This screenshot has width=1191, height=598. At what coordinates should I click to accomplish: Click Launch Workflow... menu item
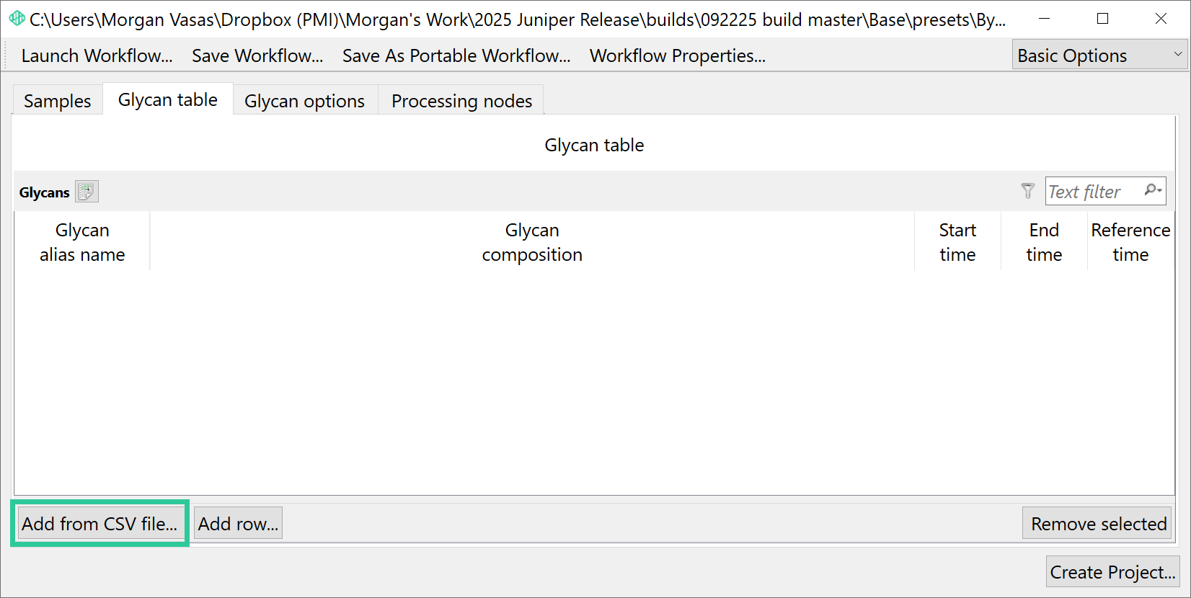click(97, 55)
